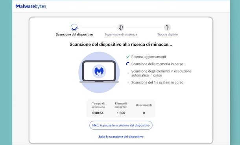Pause scan with Metti in pausa button
240x145 pixels.
coord(121,125)
